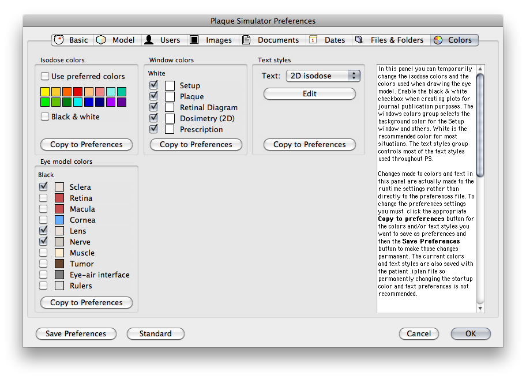The height and width of the screenshot is (379, 526).
Task: Click the Save Preferences button
Action: click(x=76, y=334)
